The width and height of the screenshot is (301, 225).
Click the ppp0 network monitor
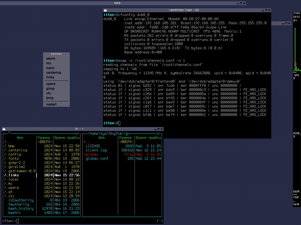(x=296, y=191)
